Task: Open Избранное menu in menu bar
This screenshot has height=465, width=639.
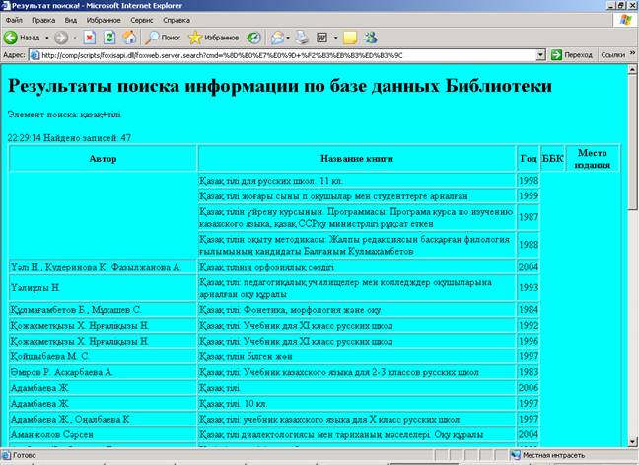Action: pyautogui.click(x=104, y=20)
